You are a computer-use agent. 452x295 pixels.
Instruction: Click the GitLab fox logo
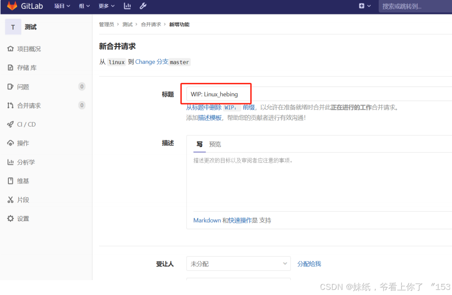coord(12,6)
